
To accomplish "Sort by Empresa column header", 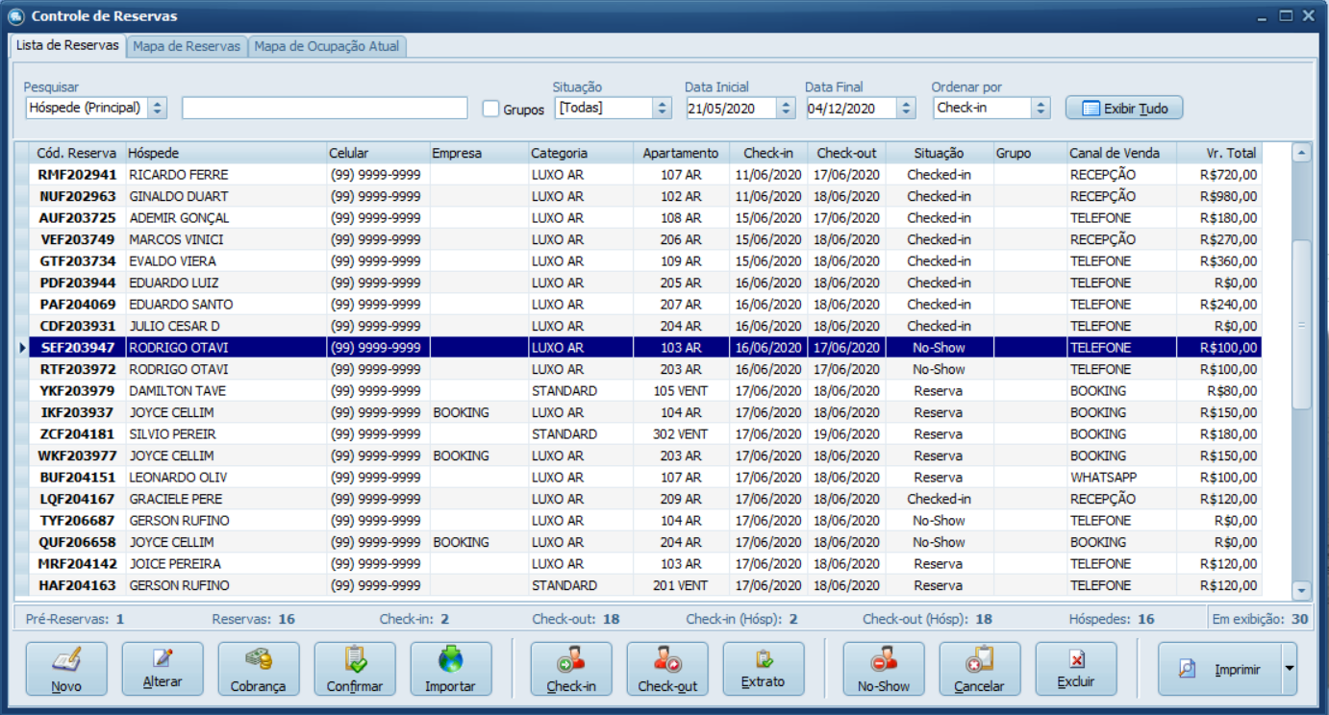I will coord(479,153).
